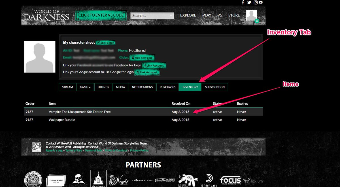Open the Store nav item
Screen dimensions: 340x187
234,15
